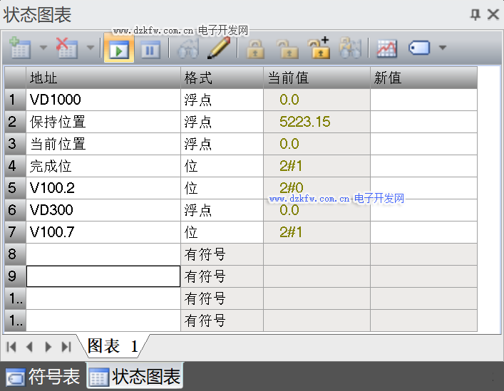Viewport: 504px width, 391px height.
Task: Pause the chart status monitoring
Action: point(150,49)
